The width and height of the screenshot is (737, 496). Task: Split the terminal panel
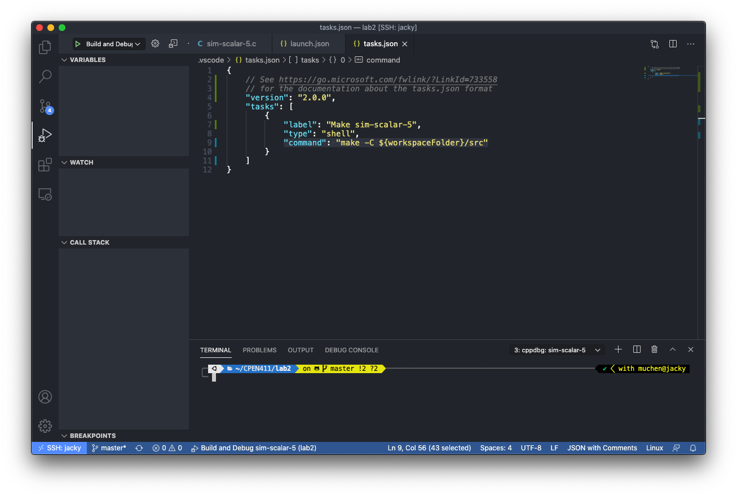pos(637,349)
